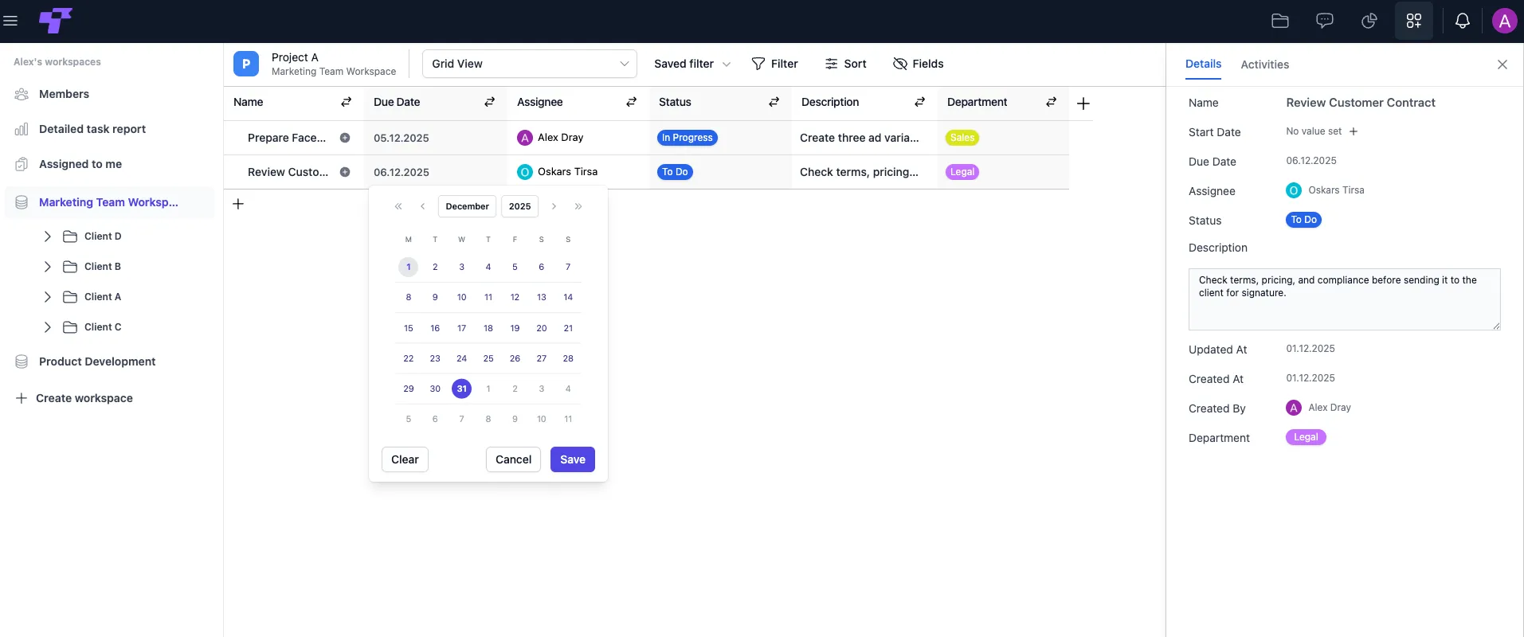The height and width of the screenshot is (637, 1524).
Task: Open the chat messages icon
Action: pyautogui.click(x=1325, y=21)
